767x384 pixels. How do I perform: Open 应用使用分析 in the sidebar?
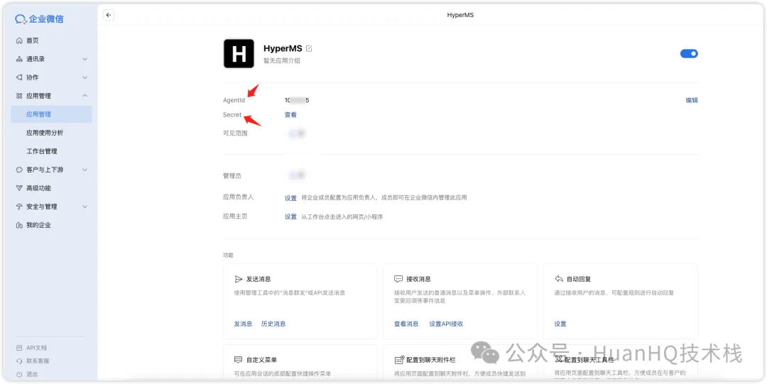click(45, 133)
